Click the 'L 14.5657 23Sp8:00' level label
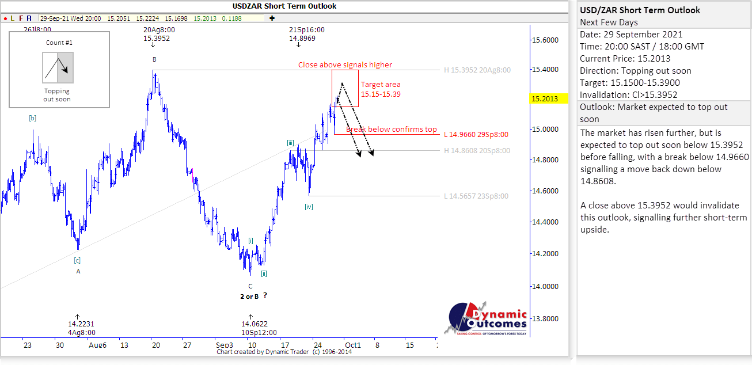The image size is (752, 365). pyautogui.click(x=476, y=196)
